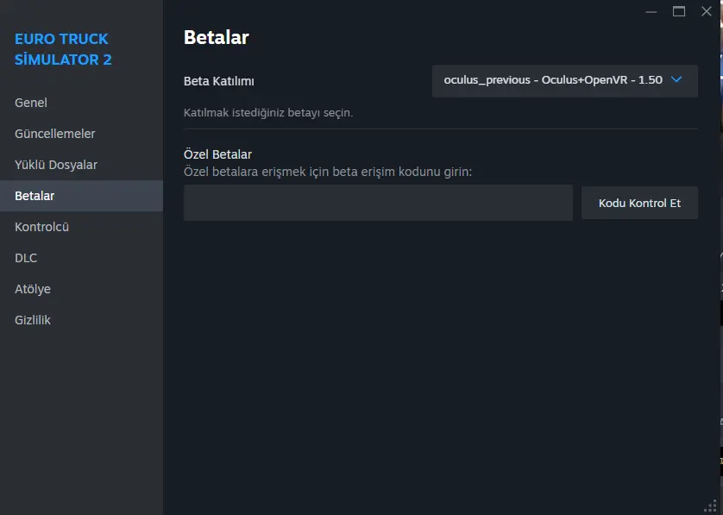This screenshot has height=515, width=723.
Task: Switch to the Güncellemeler section
Action: (x=81, y=134)
